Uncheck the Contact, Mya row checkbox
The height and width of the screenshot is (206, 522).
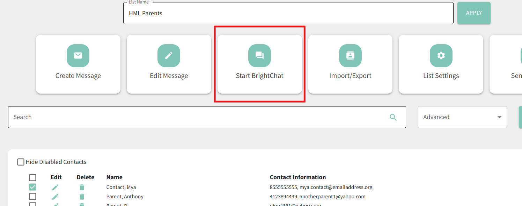(32, 187)
